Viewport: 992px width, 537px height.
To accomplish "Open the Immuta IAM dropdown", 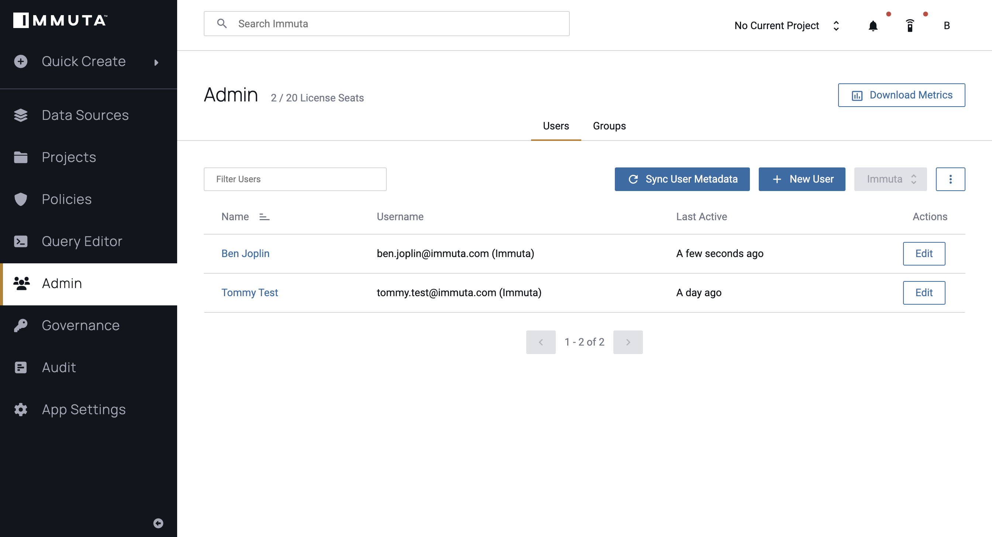I will coord(891,179).
